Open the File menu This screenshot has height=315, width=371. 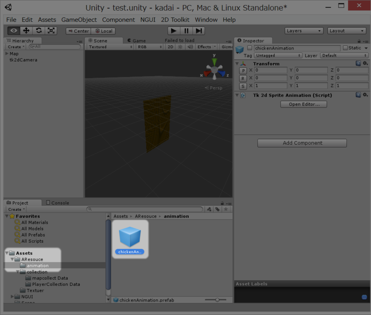click(11, 19)
